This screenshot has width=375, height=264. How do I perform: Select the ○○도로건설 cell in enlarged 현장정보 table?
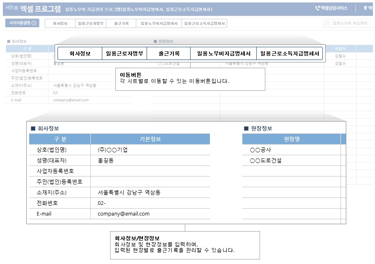pos(292,161)
